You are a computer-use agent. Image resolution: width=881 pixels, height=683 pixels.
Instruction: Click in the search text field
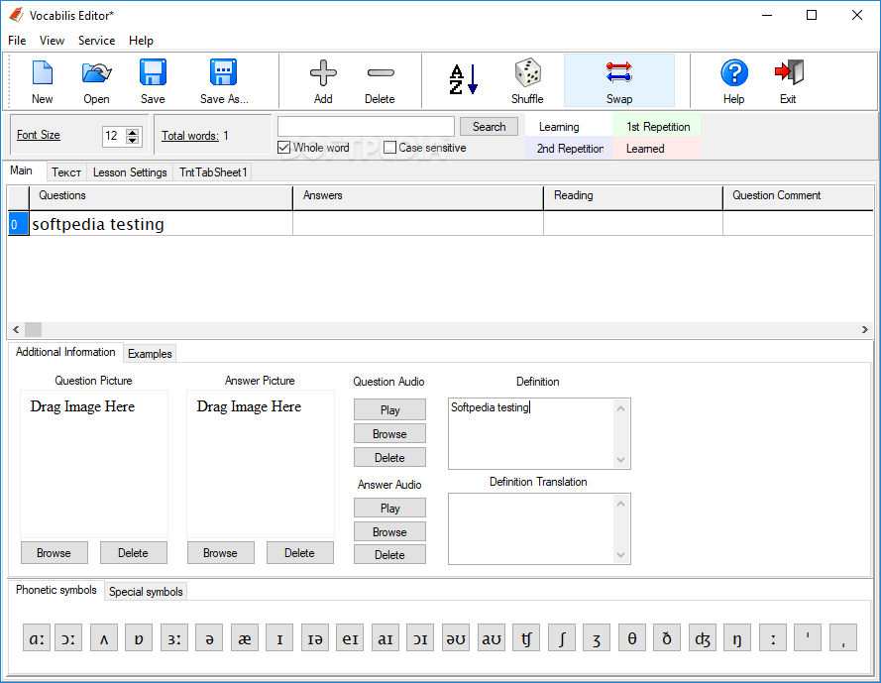tap(366, 127)
